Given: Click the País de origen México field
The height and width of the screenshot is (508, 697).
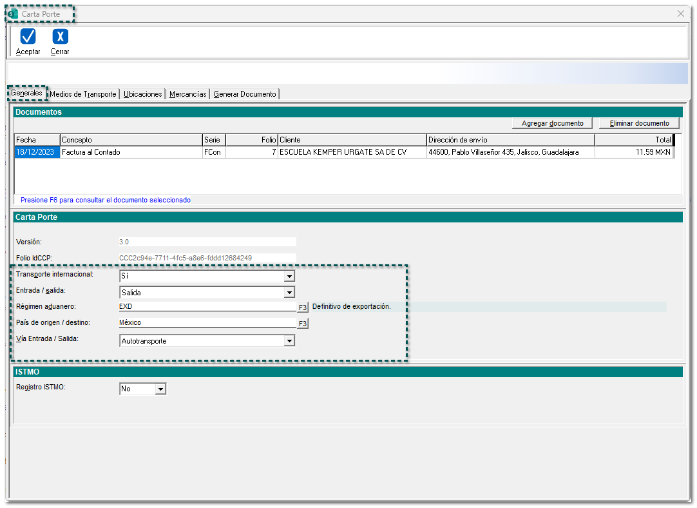Looking at the screenshot, I should coord(207,323).
